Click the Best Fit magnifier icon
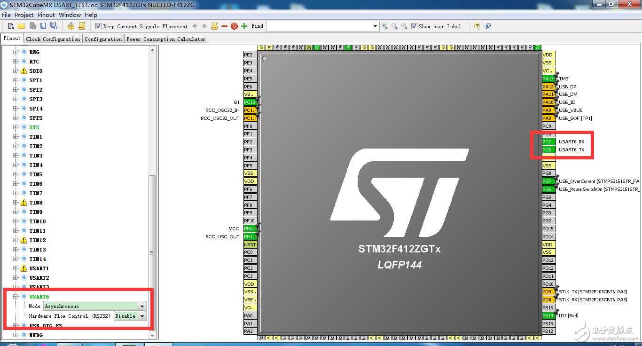Viewport: 642px width, 346px height. 394,26
